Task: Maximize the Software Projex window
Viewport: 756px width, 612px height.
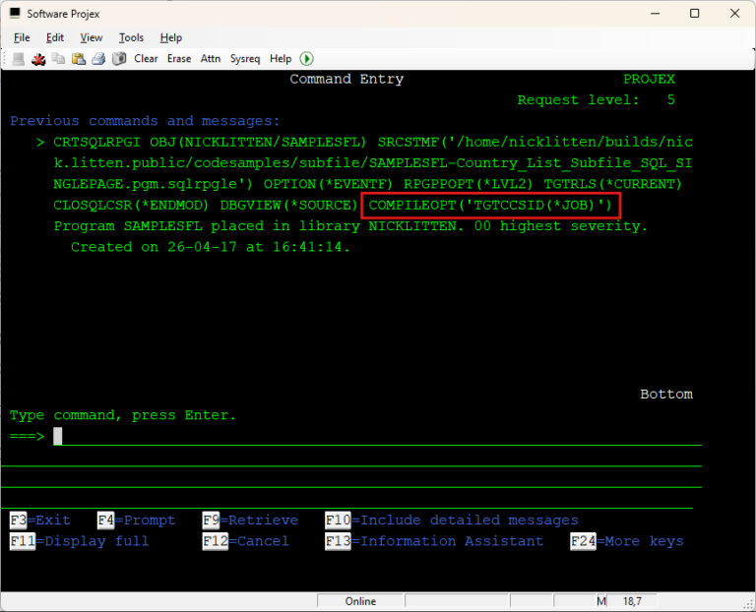Action: 694,14
